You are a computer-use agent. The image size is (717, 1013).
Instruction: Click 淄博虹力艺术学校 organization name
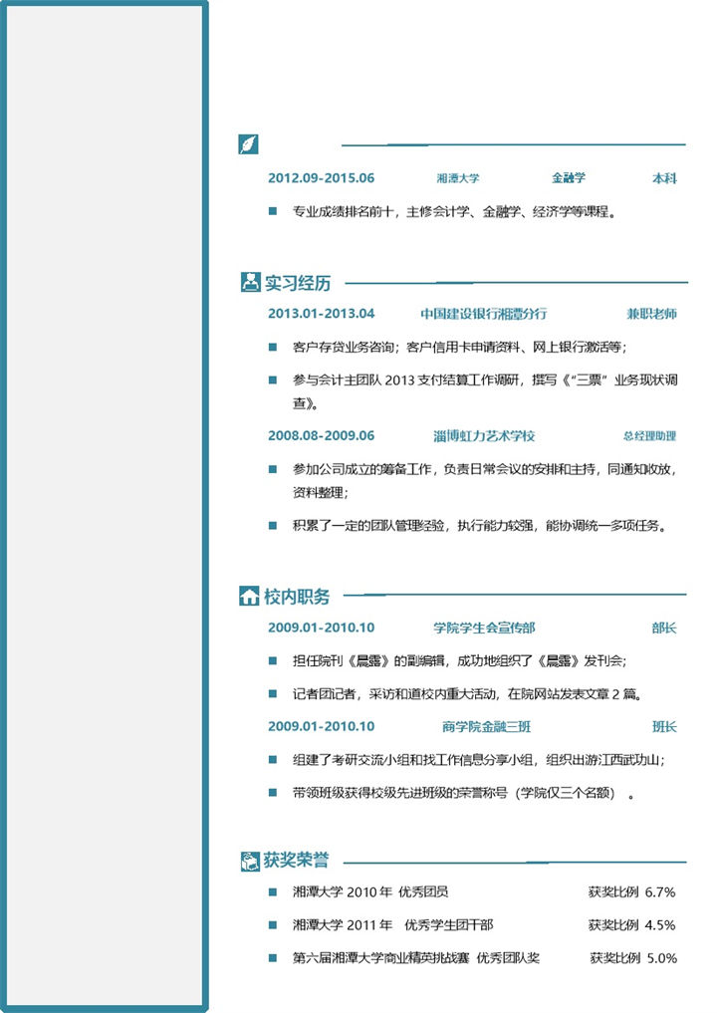pyautogui.click(x=484, y=436)
